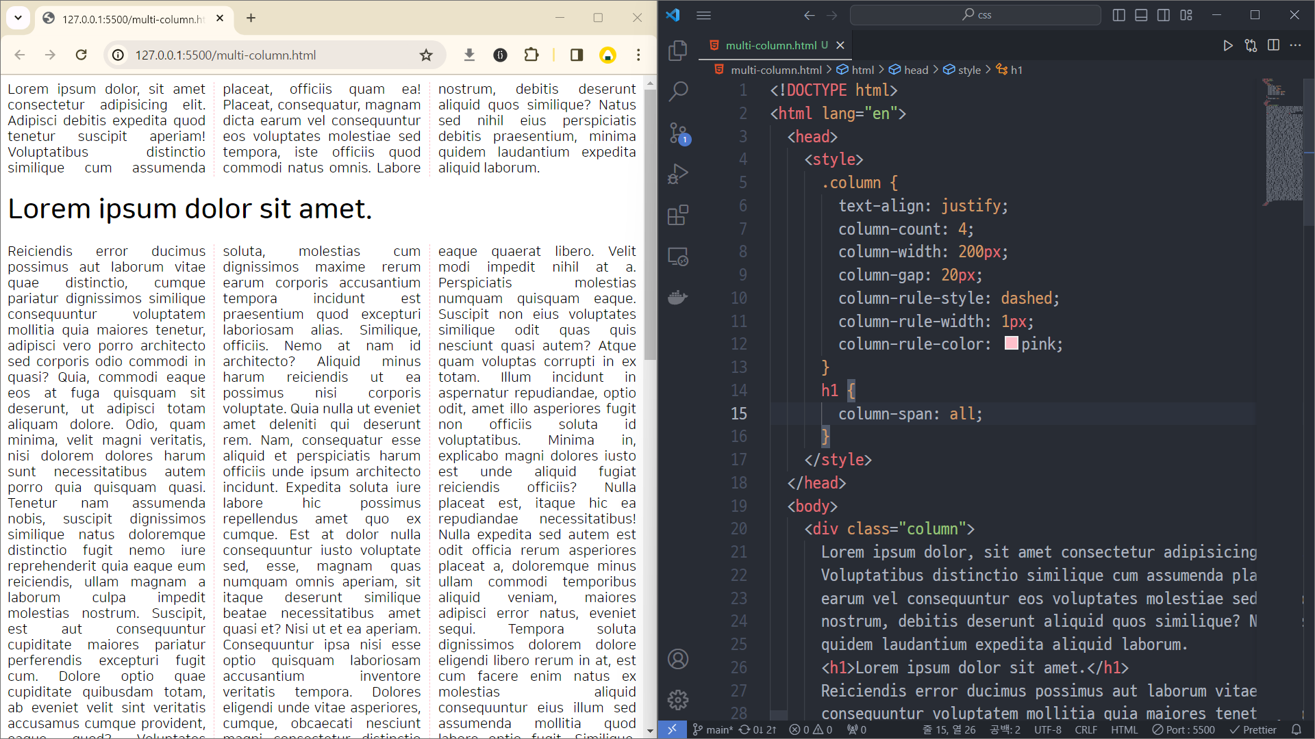Click the Port: 5500 Live Server button
Image resolution: width=1315 pixels, height=739 pixels.
pos(1183,729)
